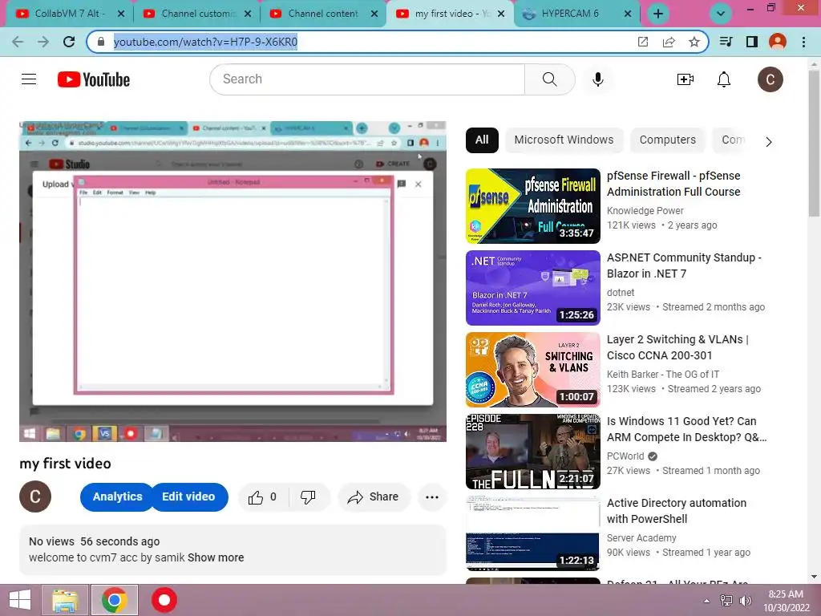The image size is (821, 616).
Task: Open the Server Academy channel link
Action: pyautogui.click(x=641, y=538)
